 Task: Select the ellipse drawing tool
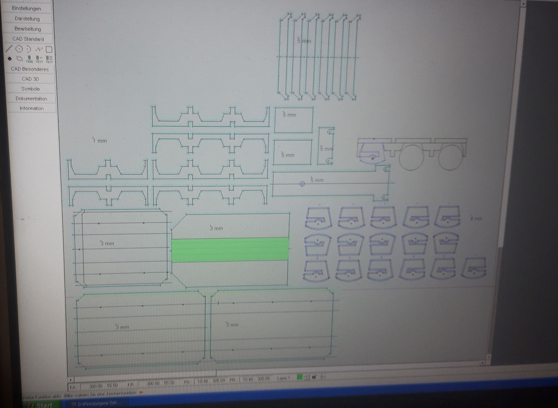19,59
